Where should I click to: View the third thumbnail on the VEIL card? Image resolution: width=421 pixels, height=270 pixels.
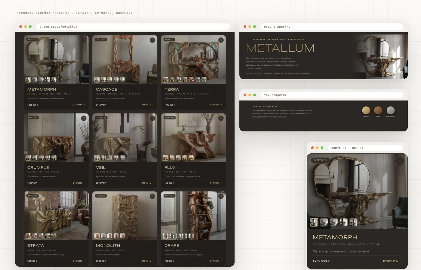pos(110,158)
